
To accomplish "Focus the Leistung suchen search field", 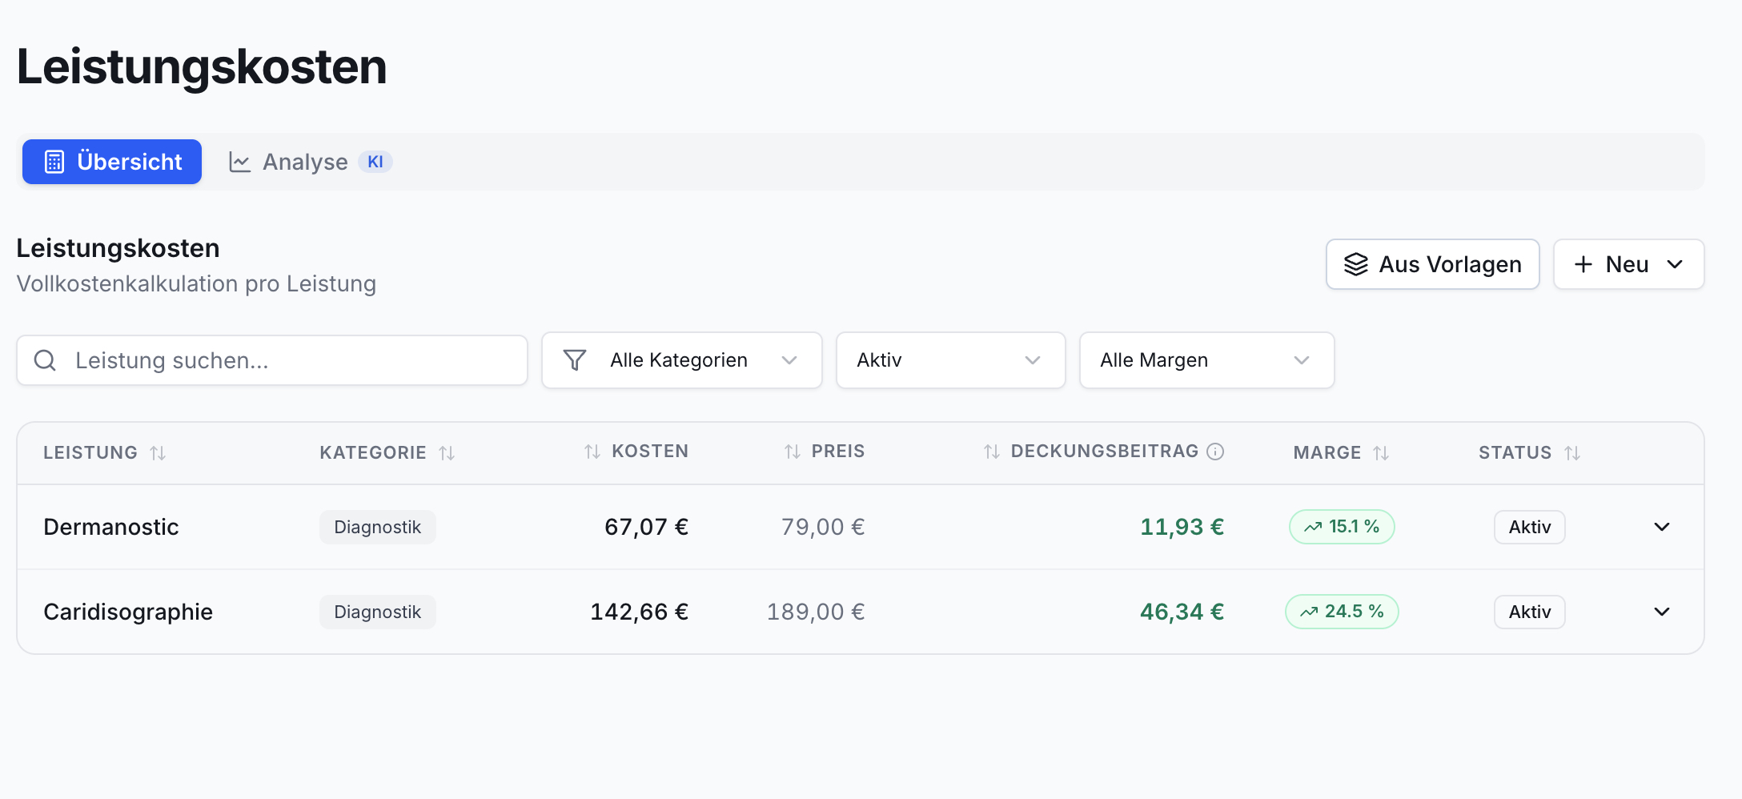I will point(272,360).
